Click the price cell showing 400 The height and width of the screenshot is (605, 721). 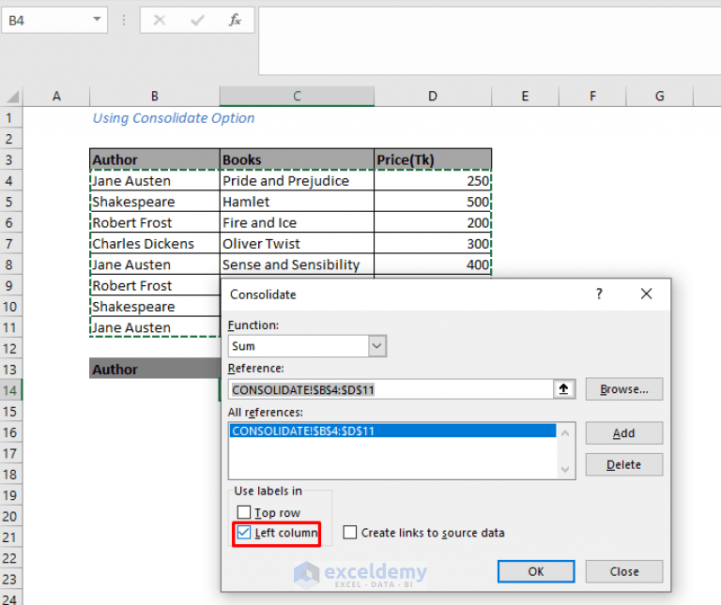point(433,265)
